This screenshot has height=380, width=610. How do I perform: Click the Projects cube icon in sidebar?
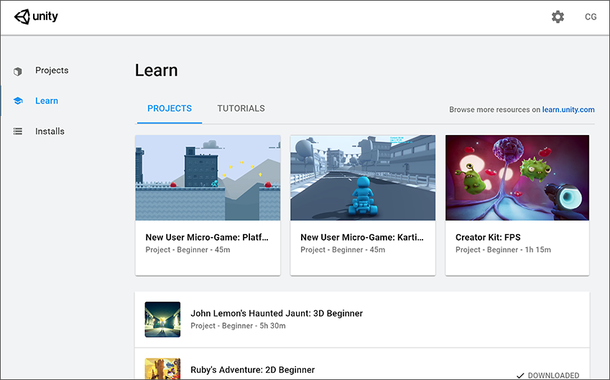18,71
